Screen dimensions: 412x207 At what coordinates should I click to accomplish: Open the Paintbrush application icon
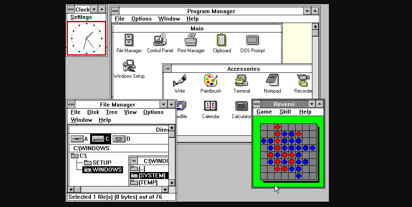[210, 80]
